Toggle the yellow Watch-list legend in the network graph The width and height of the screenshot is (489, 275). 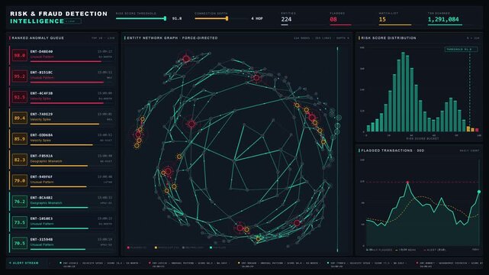click(167, 247)
